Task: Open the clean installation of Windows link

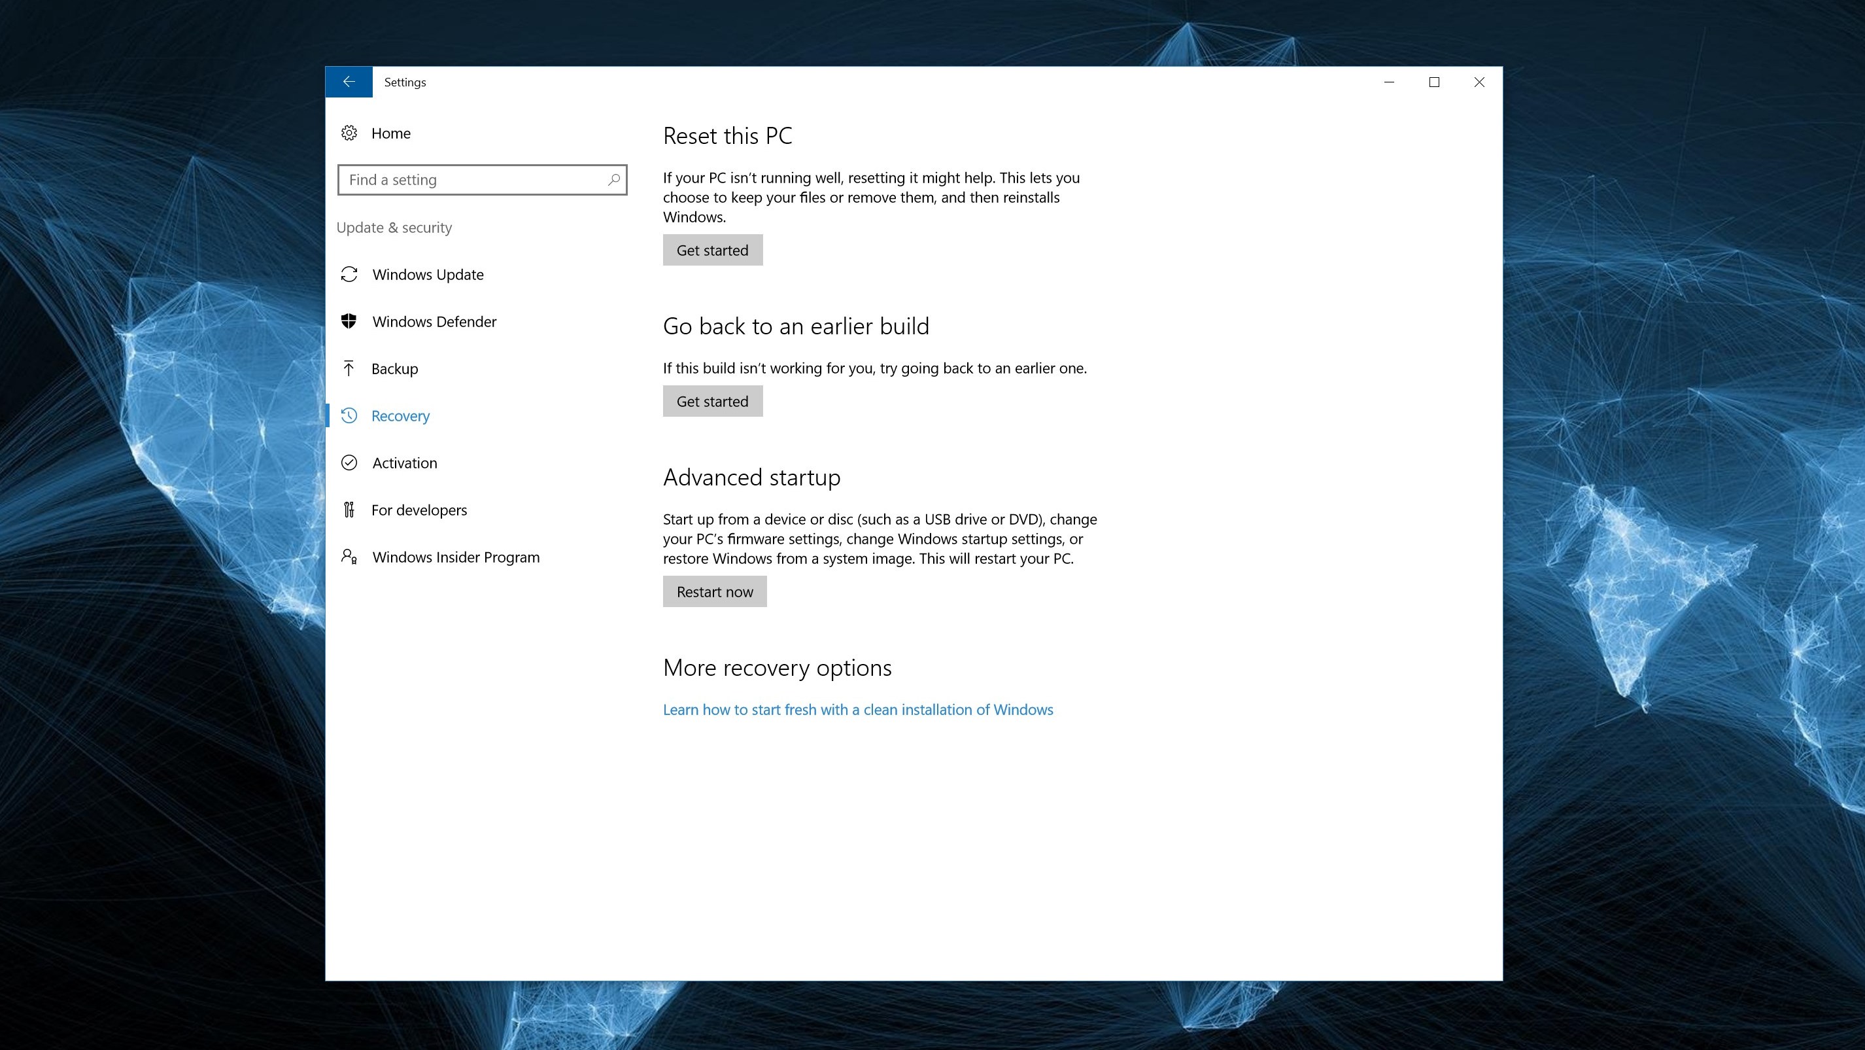Action: [x=858, y=710]
